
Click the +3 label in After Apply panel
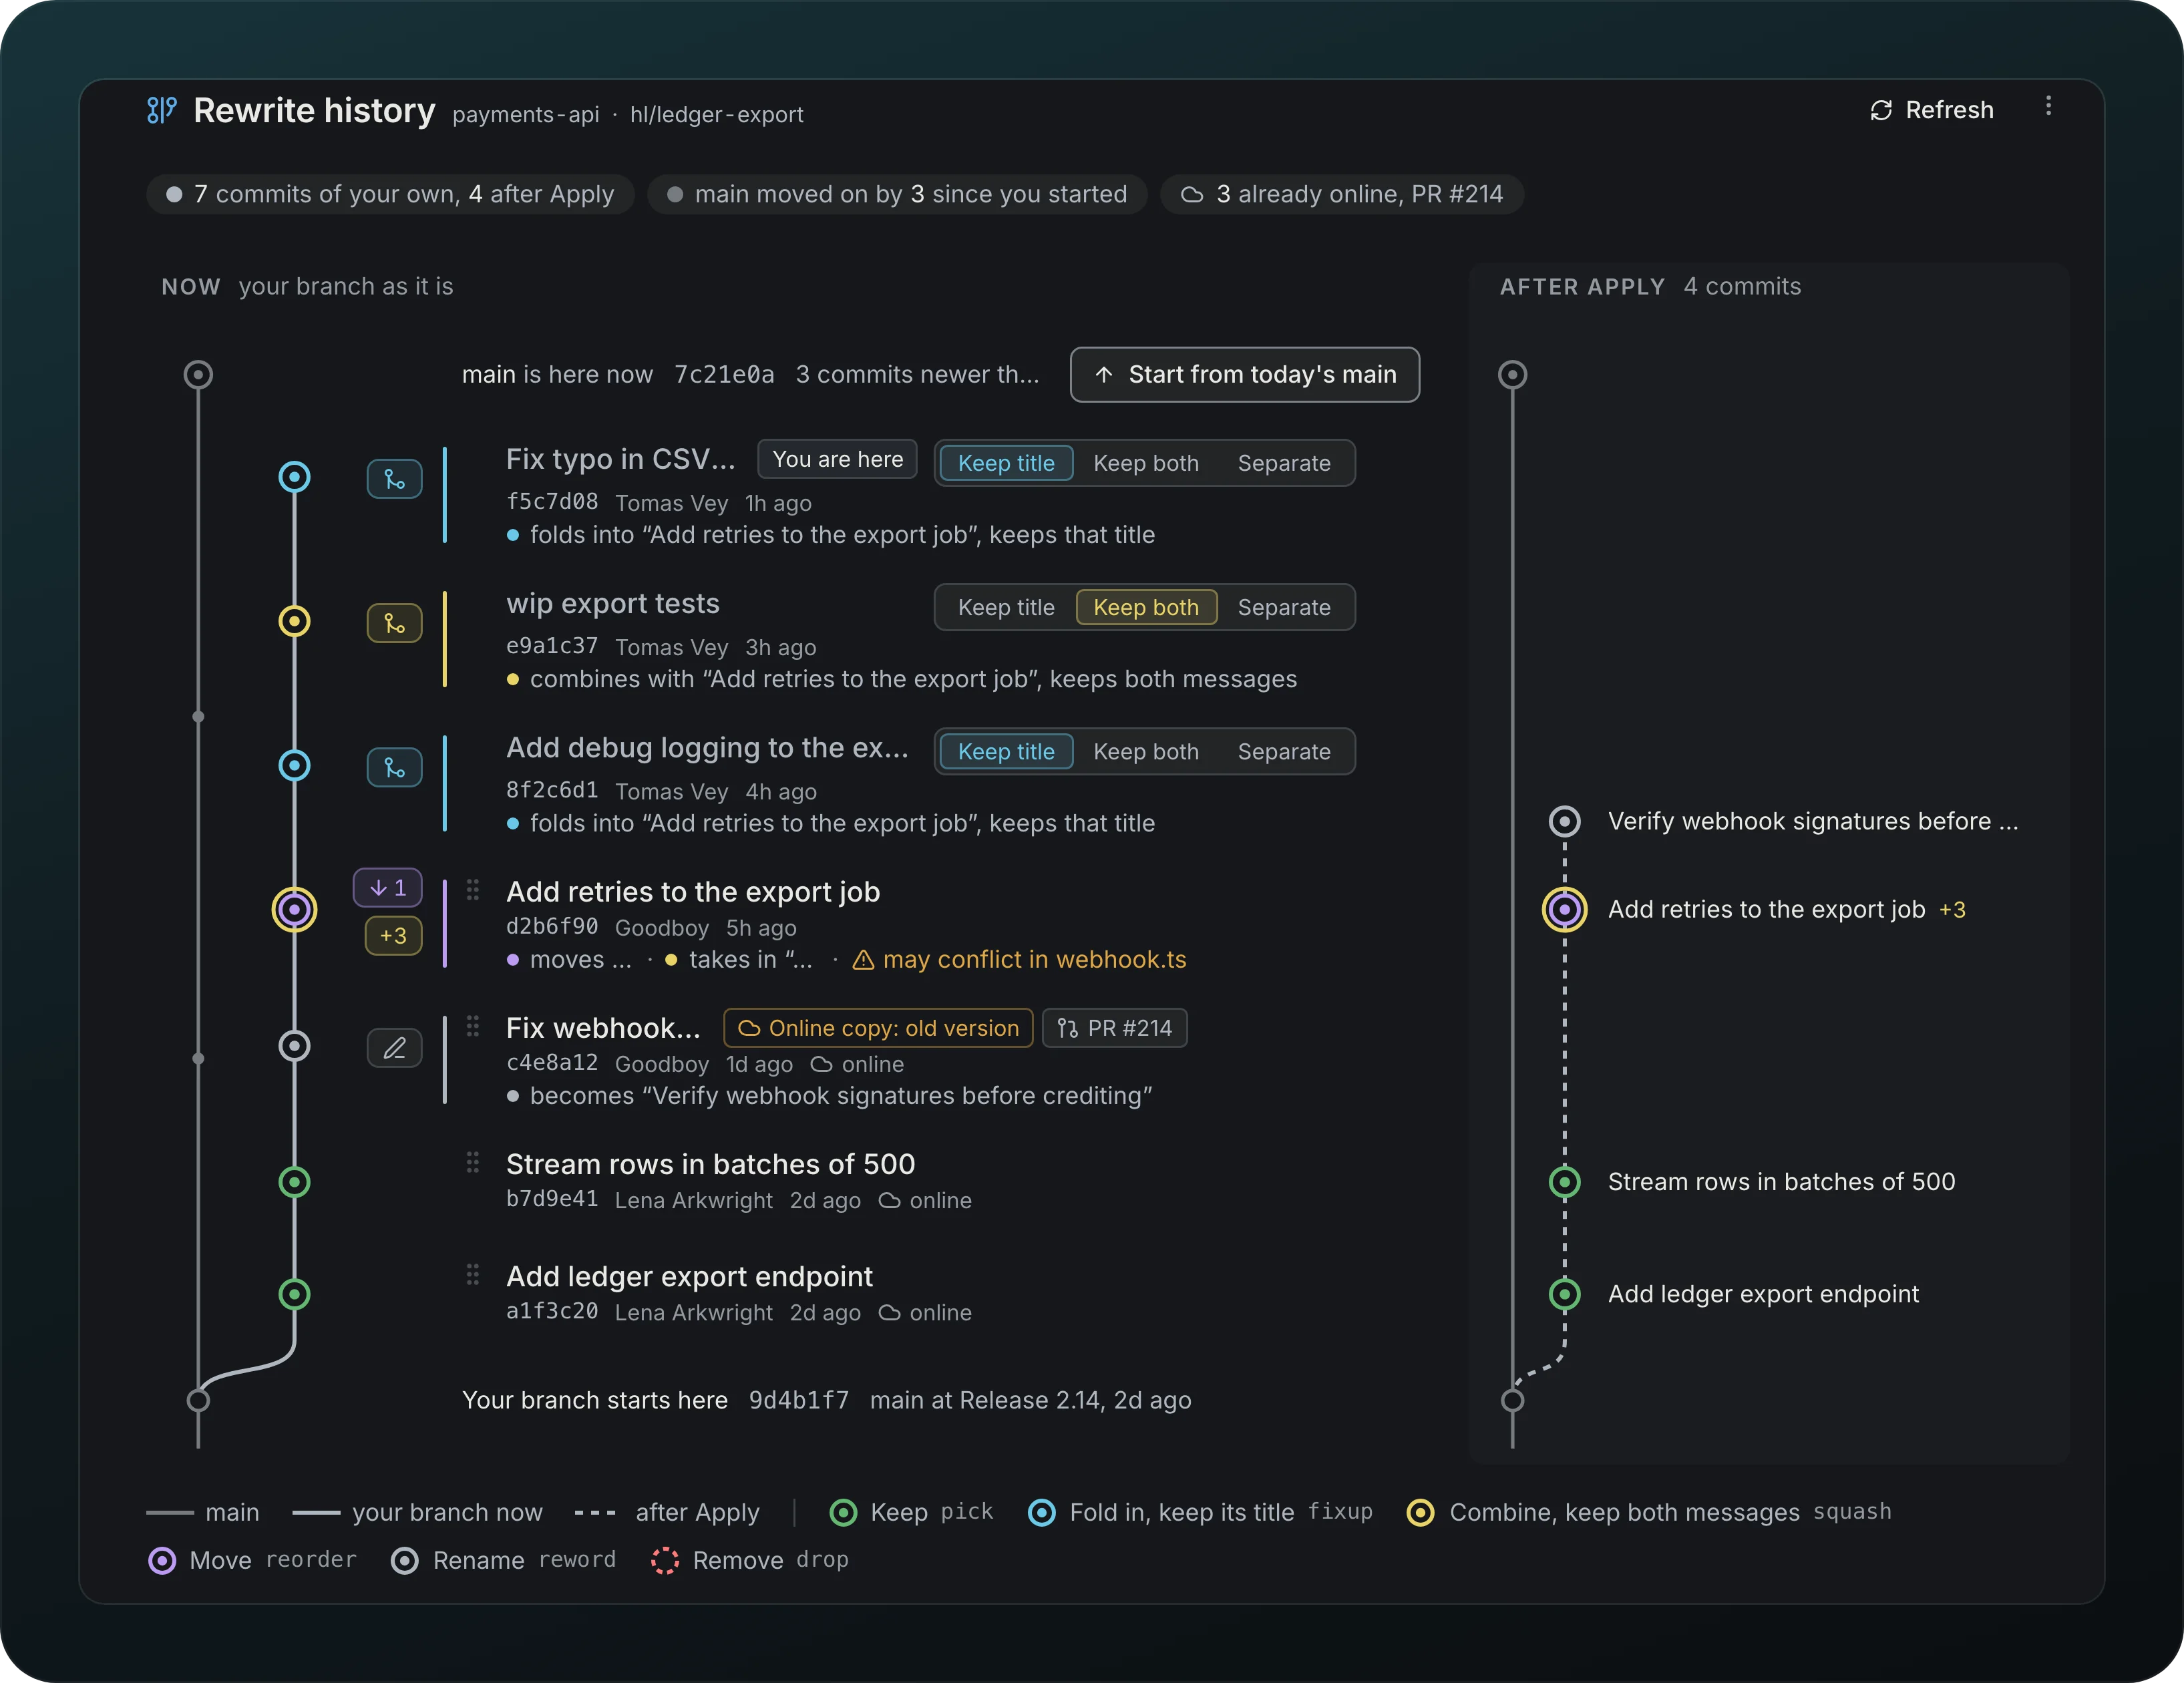tap(1952, 910)
